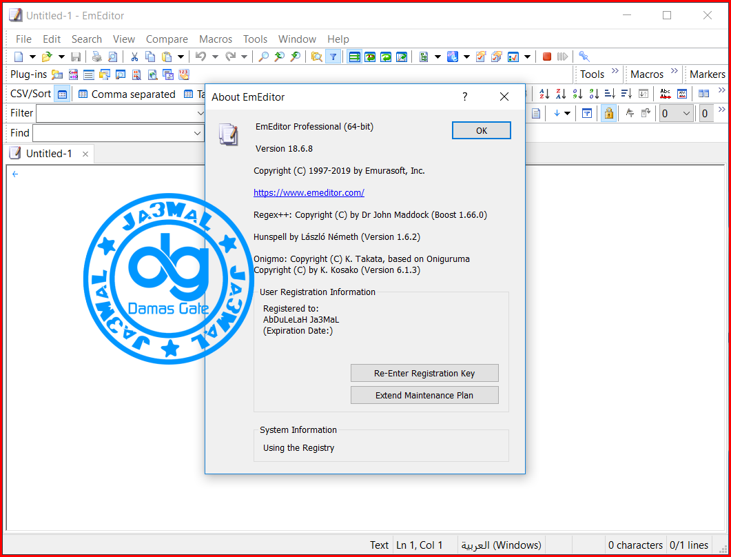This screenshot has width=731, height=557.
Task: Expand the Redo history dropdown arrow
Action: tap(244, 57)
